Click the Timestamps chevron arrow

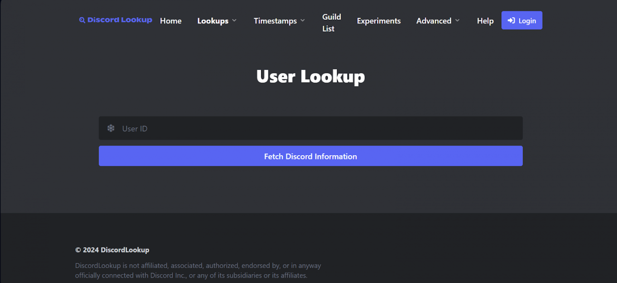point(303,21)
